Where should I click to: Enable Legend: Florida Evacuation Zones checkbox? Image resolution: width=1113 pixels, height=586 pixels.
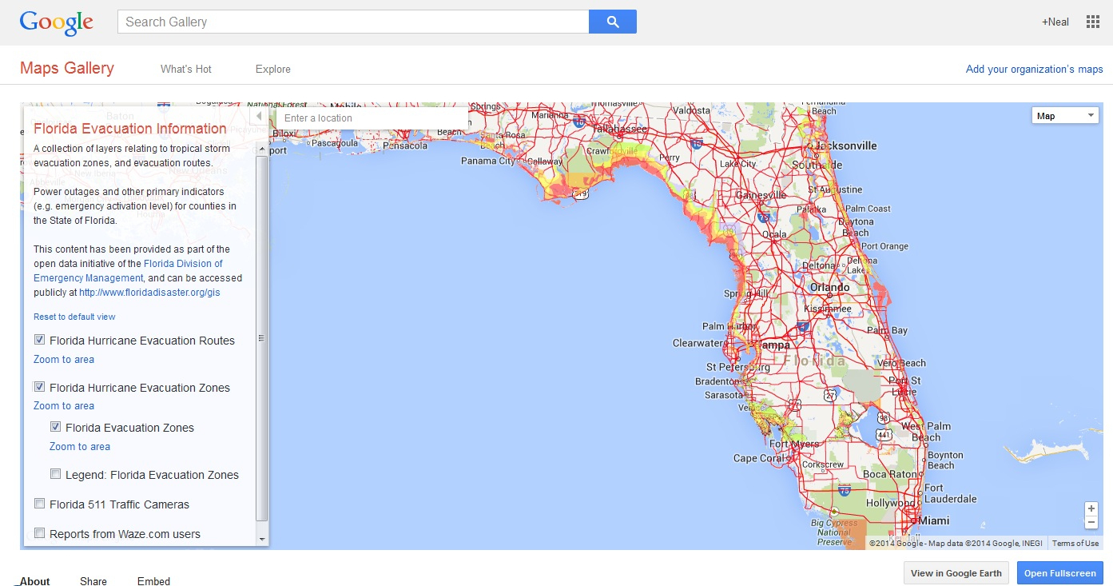56,474
